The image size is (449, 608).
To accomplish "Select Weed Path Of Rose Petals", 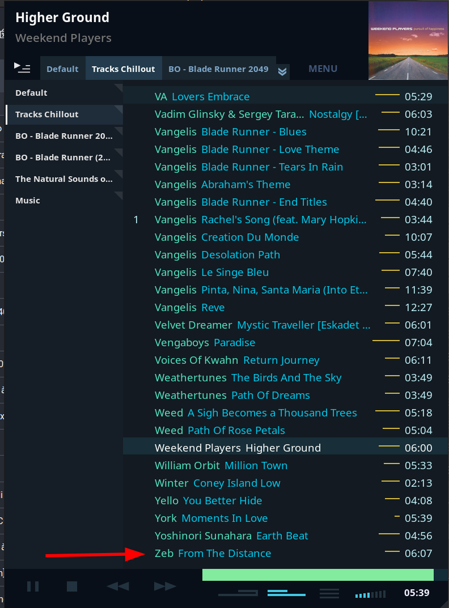I will click(x=285, y=431).
